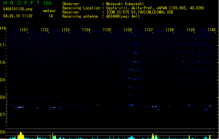Click the 1136 time axis marker
219x139 pixels.
pos(128,30)
